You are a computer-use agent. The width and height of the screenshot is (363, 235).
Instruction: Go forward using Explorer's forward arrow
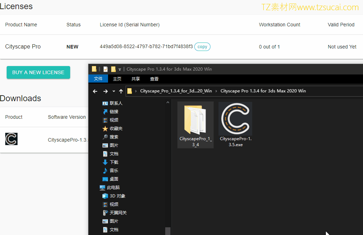pyautogui.click(x=105, y=91)
